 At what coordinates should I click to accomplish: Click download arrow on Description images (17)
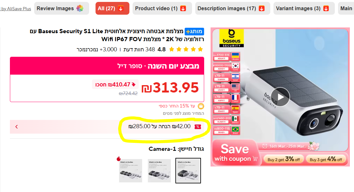click(262, 9)
